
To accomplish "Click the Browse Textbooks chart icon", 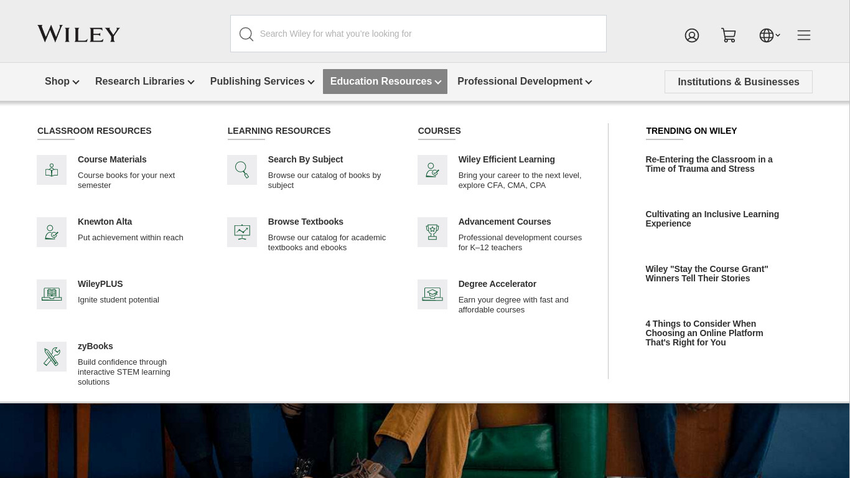I will 242,232.
